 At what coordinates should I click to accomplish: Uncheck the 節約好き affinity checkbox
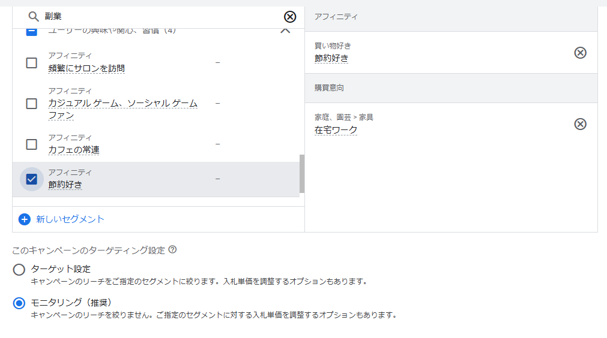(x=32, y=179)
